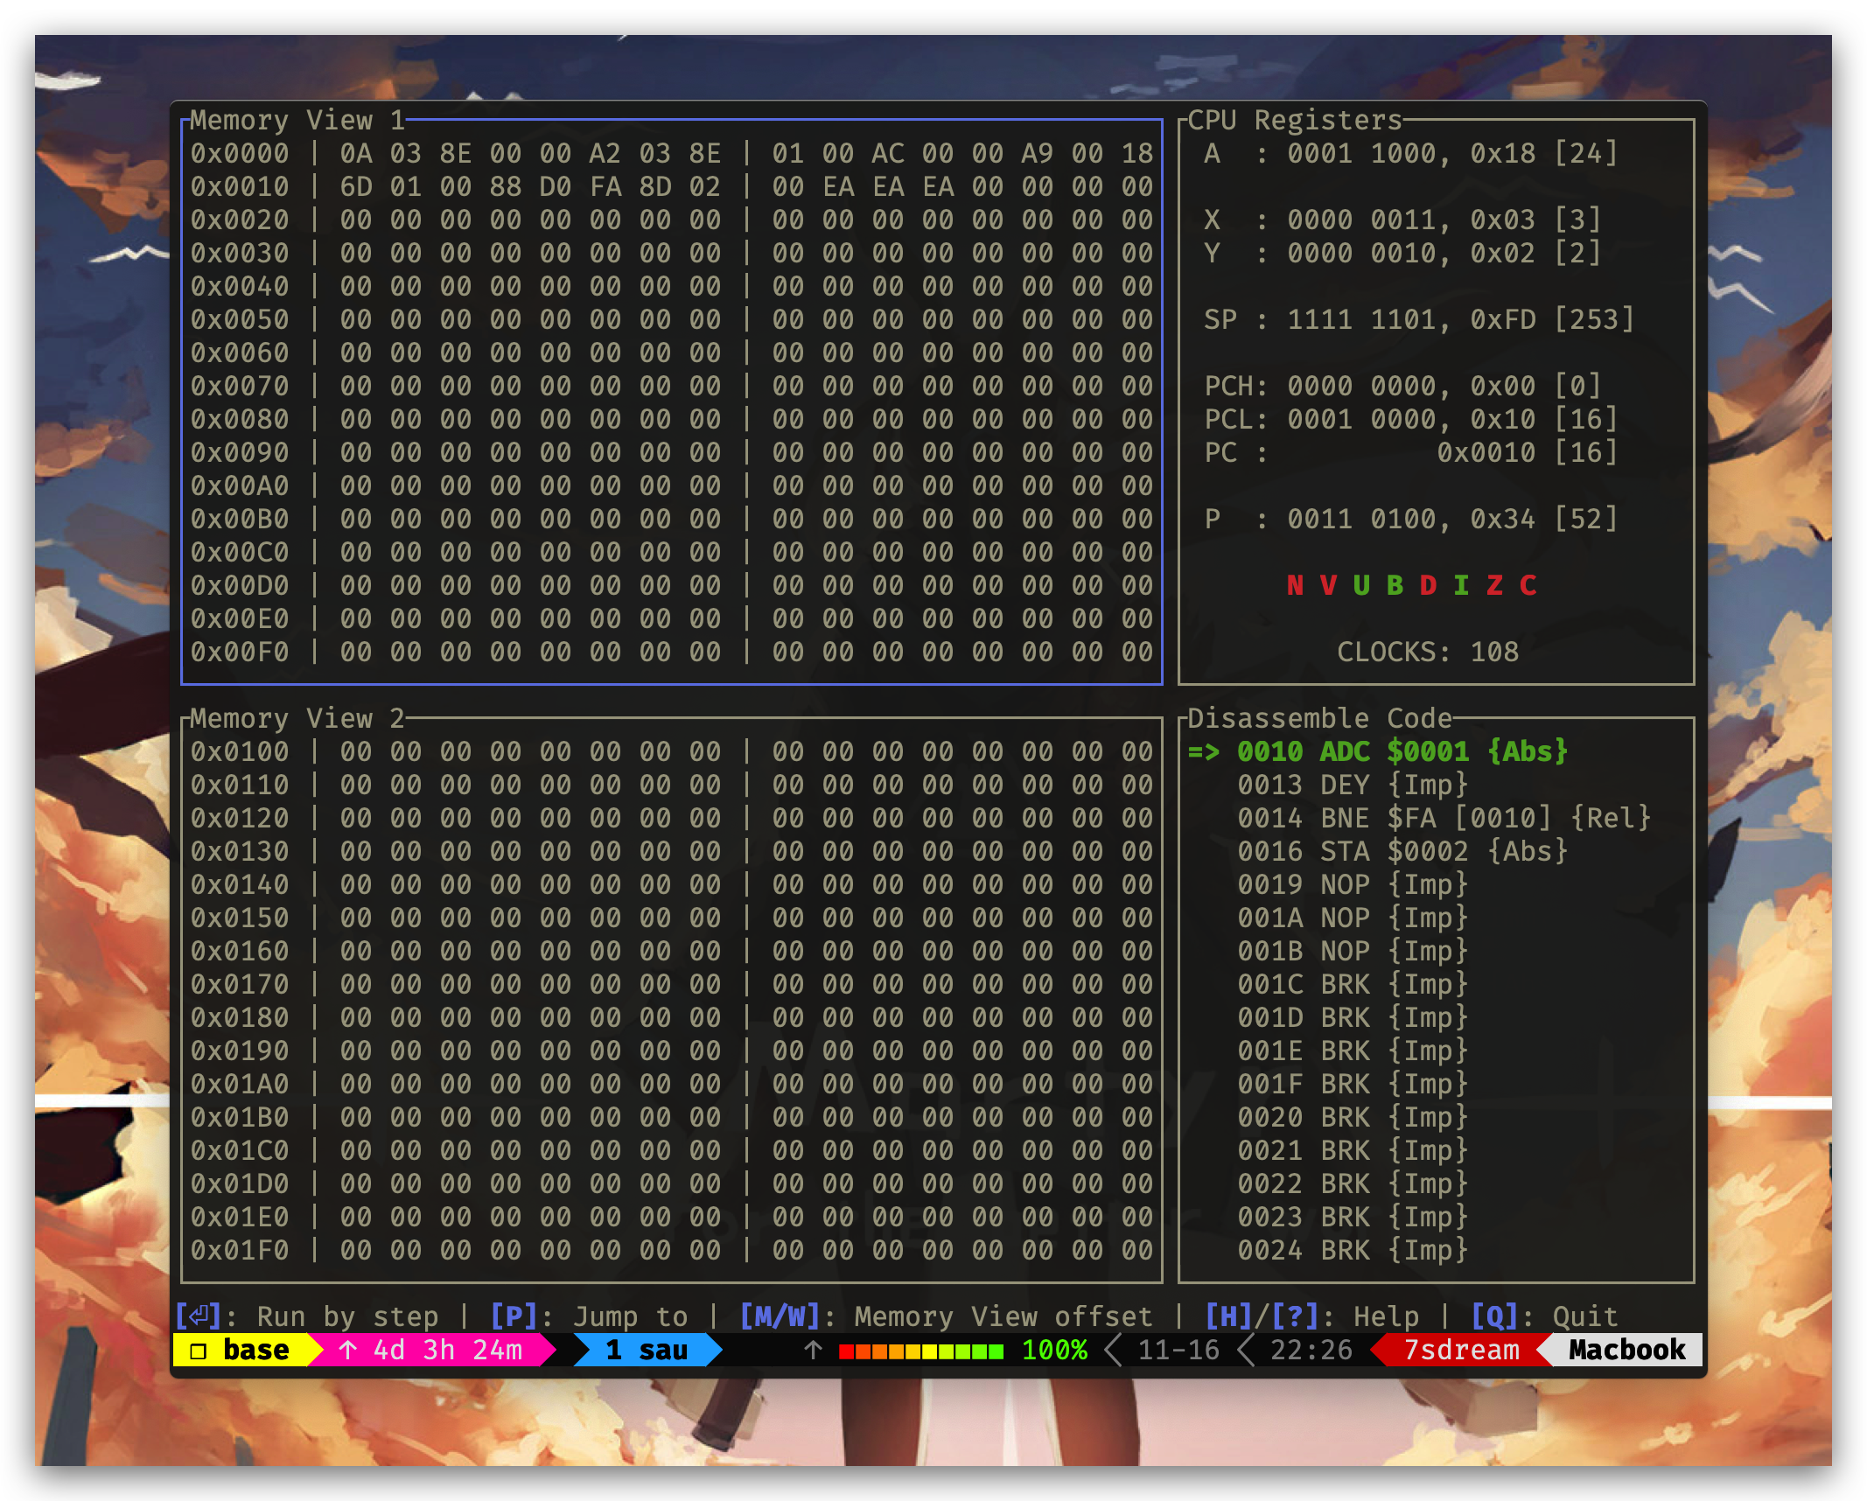
Task: Select the tmux window '1 sau' tab
Action: pos(647,1350)
